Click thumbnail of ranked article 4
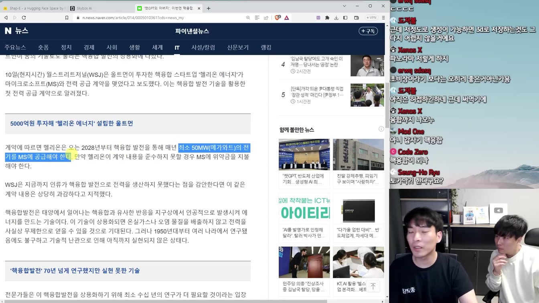Screen dimensions: 539x303 [367, 66]
